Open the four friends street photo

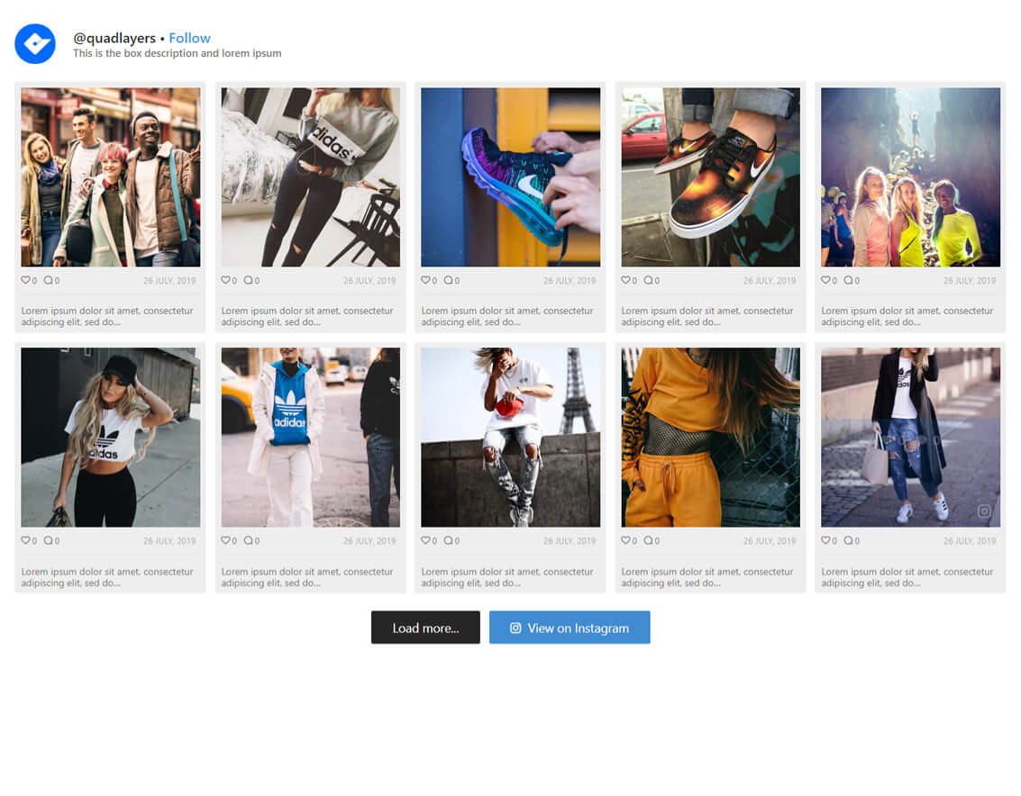pyautogui.click(x=111, y=177)
